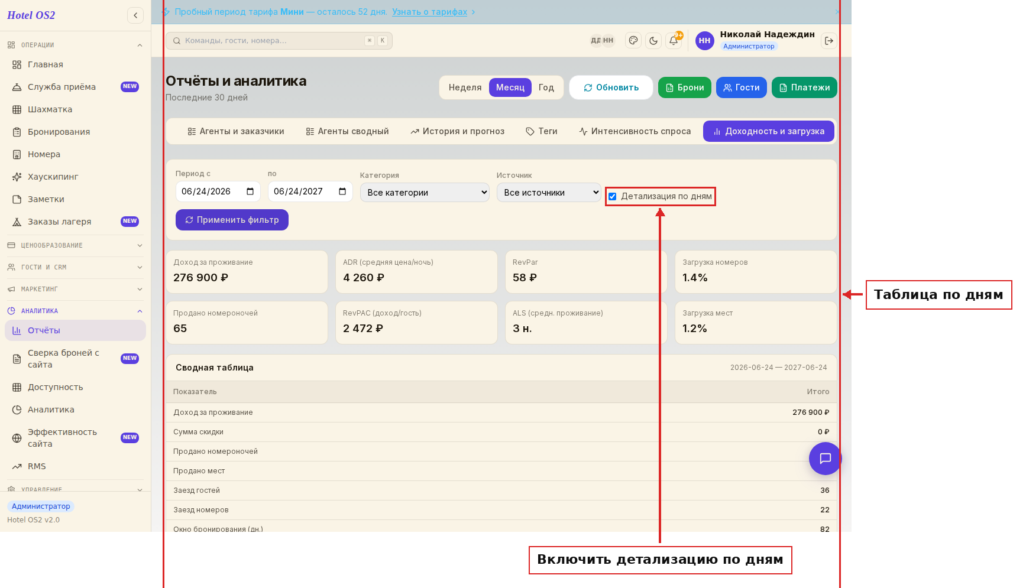
Task: Click Брони export button
Action: click(685, 87)
